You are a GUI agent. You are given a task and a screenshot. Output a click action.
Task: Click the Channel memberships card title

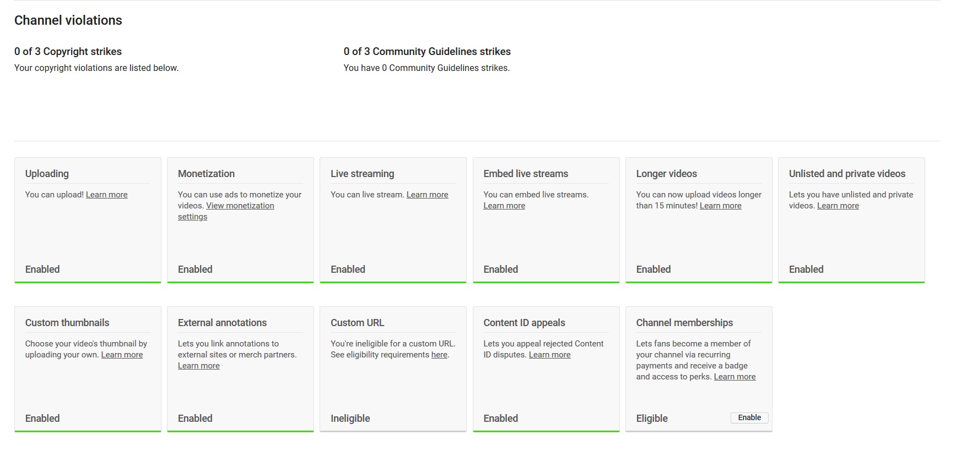coord(684,323)
